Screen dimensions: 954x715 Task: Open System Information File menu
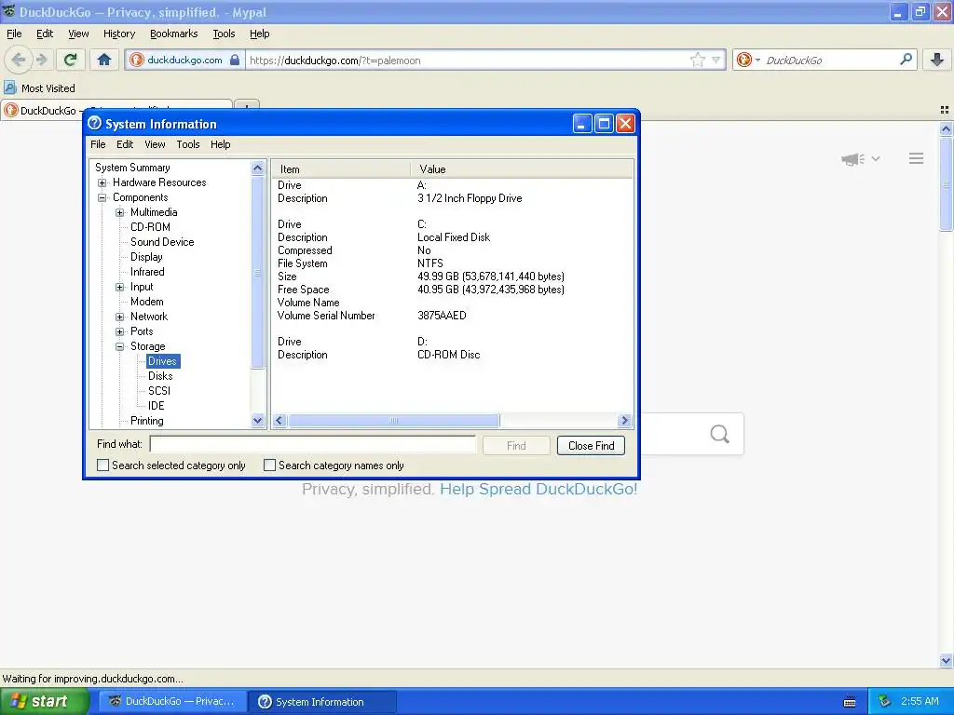98,144
